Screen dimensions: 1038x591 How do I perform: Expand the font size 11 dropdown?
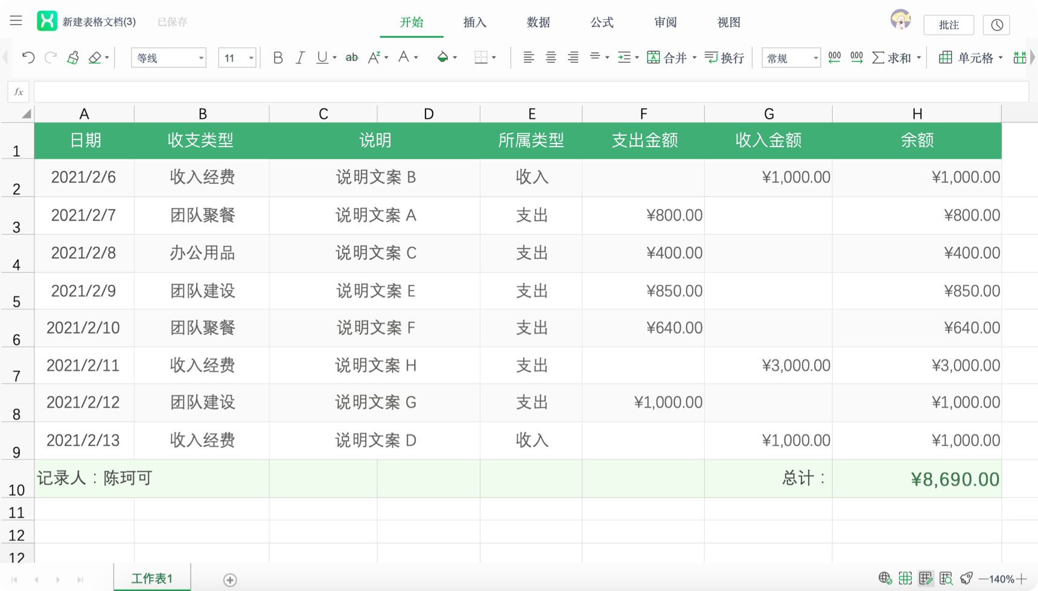coord(250,58)
